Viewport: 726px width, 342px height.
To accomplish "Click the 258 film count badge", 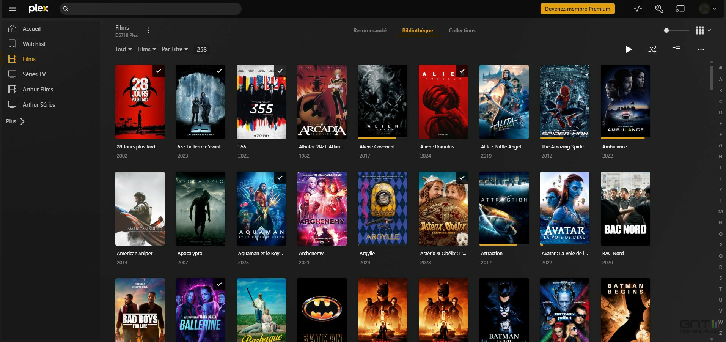I will (x=202, y=49).
